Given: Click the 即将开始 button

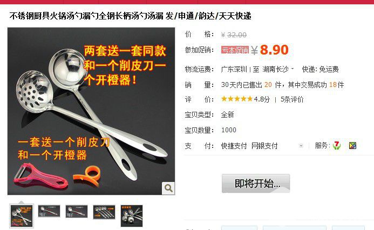Looking at the screenshot, I should [x=256, y=183].
